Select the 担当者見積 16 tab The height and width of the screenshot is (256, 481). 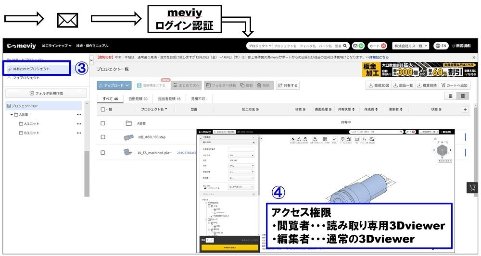click(x=169, y=98)
